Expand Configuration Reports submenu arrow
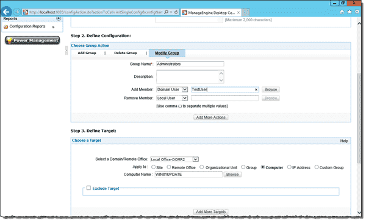366x222 pixels. (x=53, y=27)
